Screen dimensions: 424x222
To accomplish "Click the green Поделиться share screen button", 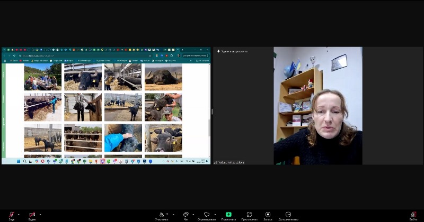I will click(x=228, y=216).
